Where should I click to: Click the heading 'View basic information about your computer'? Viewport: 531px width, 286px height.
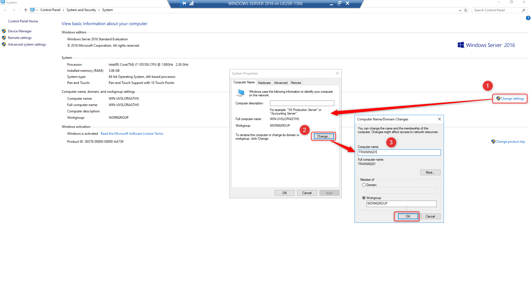105,24
